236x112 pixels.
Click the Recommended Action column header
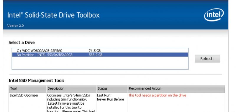pos(176,88)
